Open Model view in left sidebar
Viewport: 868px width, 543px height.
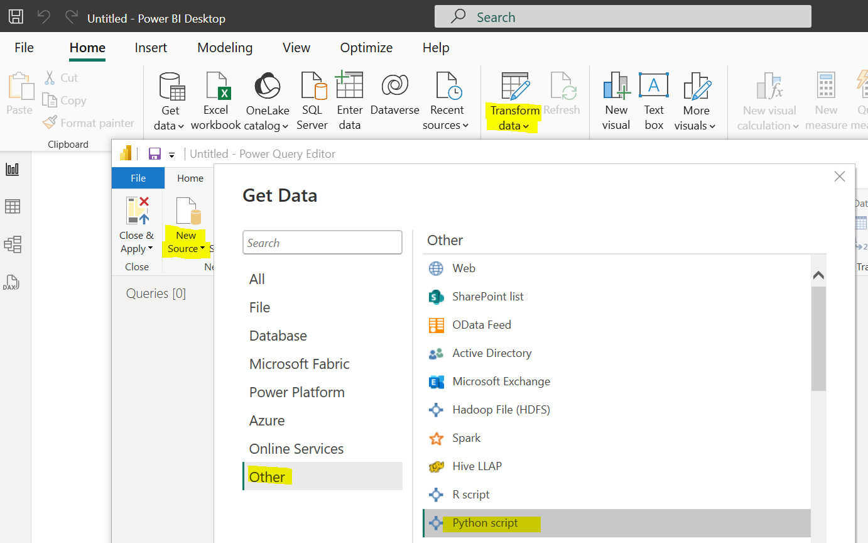click(x=13, y=244)
